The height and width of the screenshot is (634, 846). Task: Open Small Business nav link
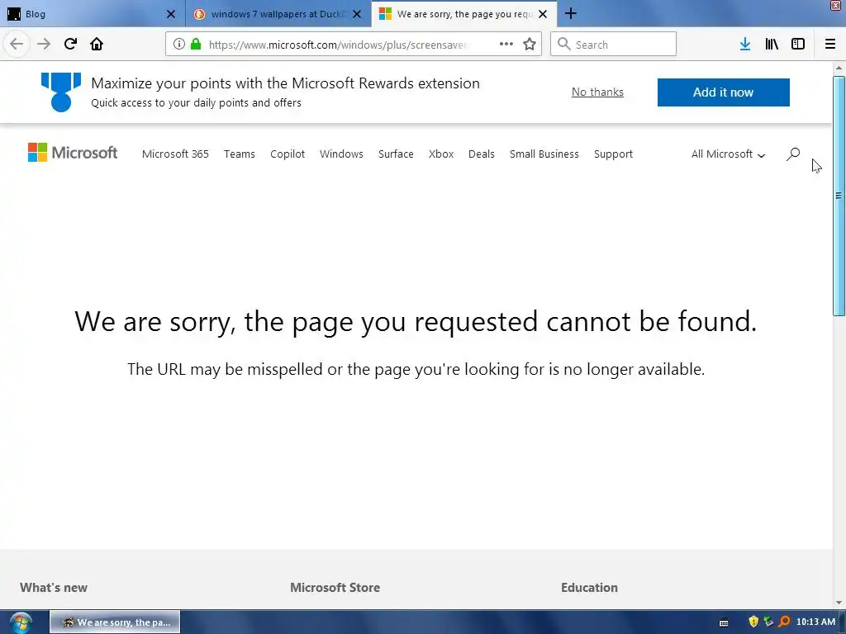(x=544, y=154)
